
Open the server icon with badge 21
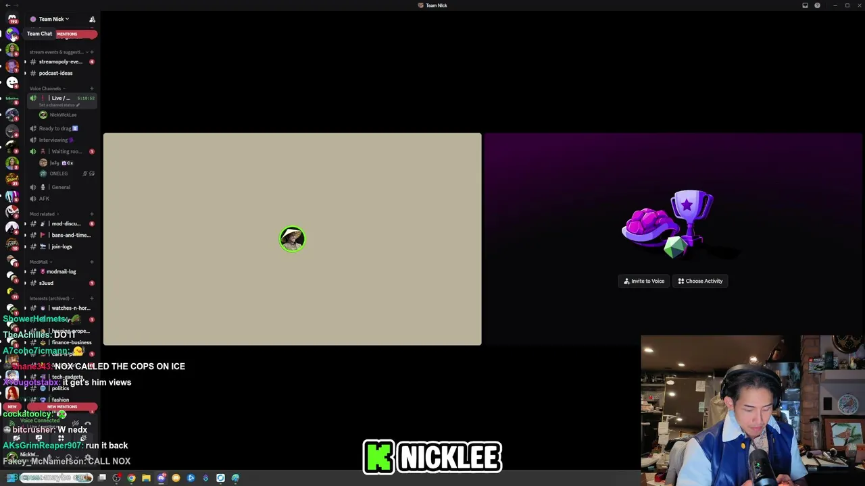pyautogui.click(x=12, y=180)
